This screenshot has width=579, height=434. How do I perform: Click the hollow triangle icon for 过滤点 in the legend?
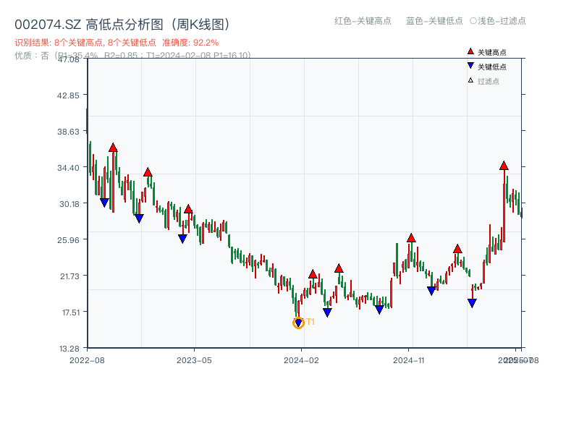(x=470, y=80)
